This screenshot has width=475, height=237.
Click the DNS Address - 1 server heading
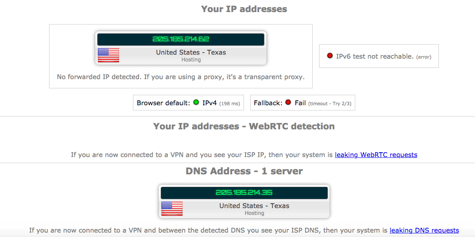(244, 171)
